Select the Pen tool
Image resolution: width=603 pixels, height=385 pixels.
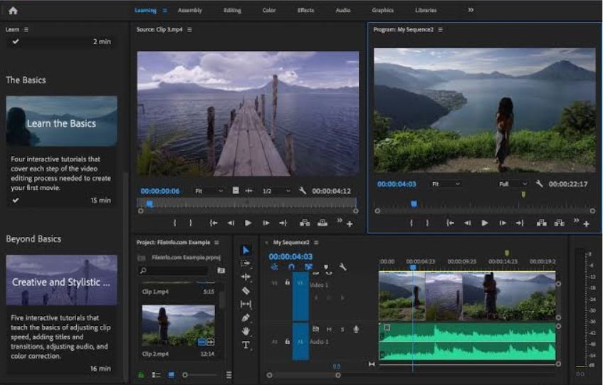246,318
